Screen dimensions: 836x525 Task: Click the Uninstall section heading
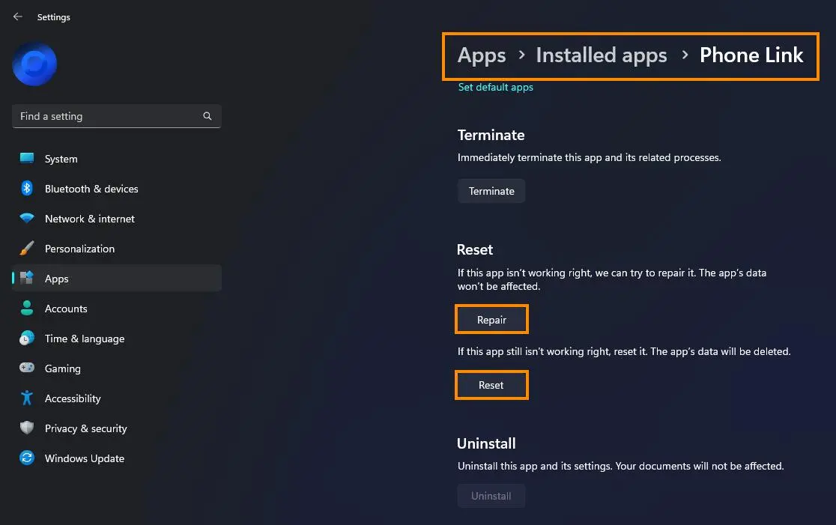click(x=486, y=443)
